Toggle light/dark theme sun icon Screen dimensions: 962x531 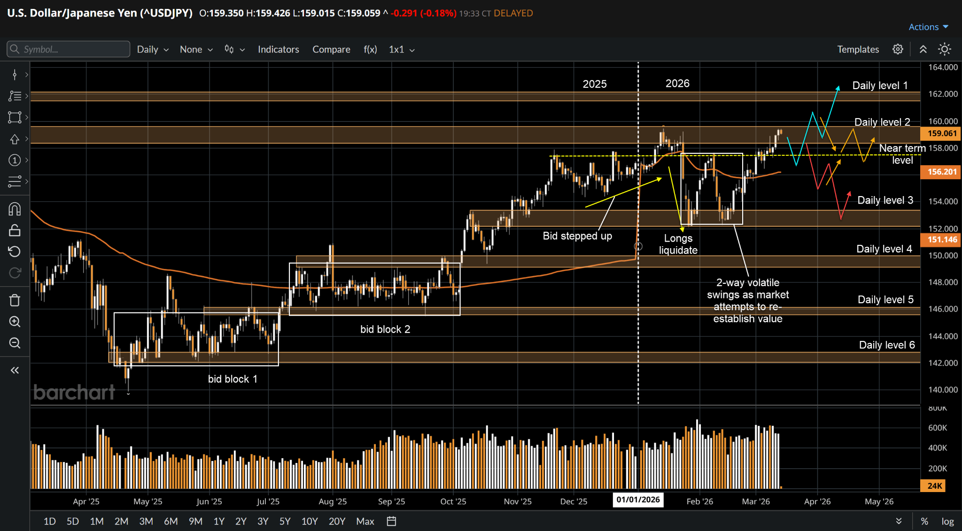[x=944, y=49]
